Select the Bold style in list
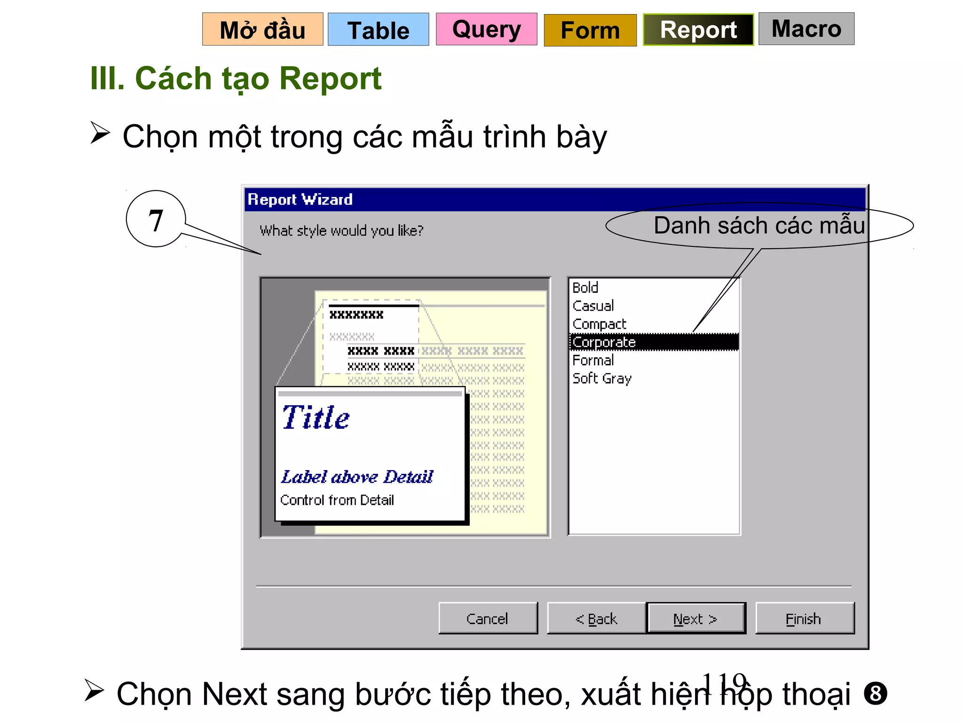 pyautogui.click(x=654, y=287)
